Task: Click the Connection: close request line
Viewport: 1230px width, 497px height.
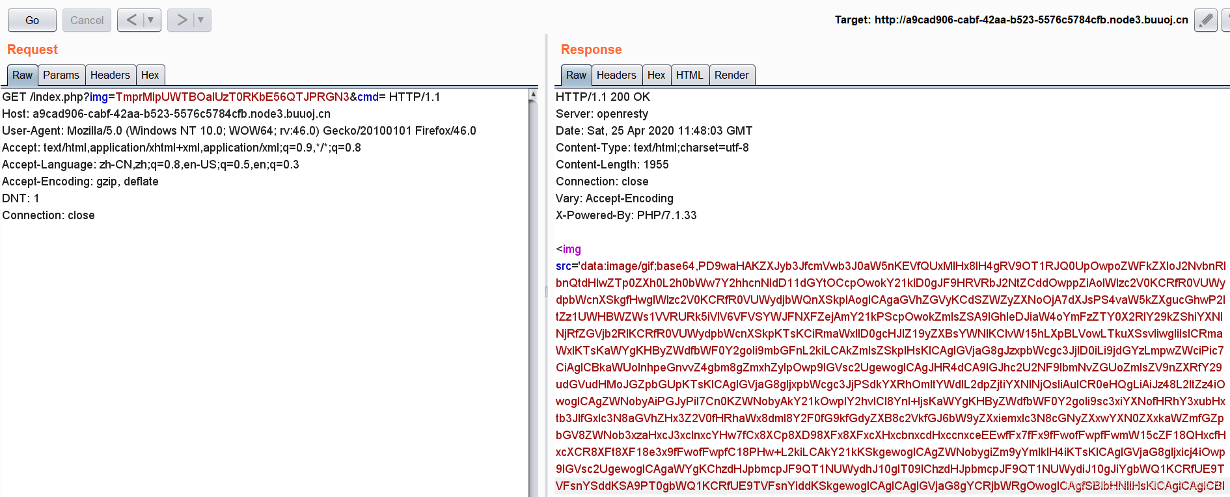Action: click(48, 215)
